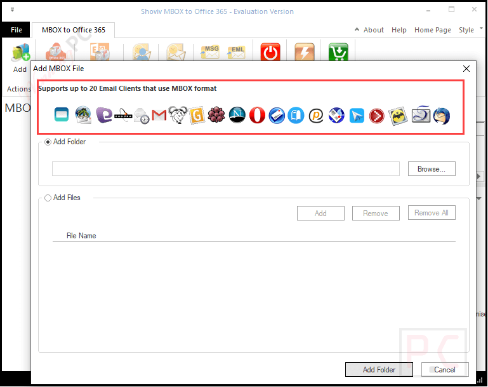Click the green shopping cart buy icon

click(338, 51)
